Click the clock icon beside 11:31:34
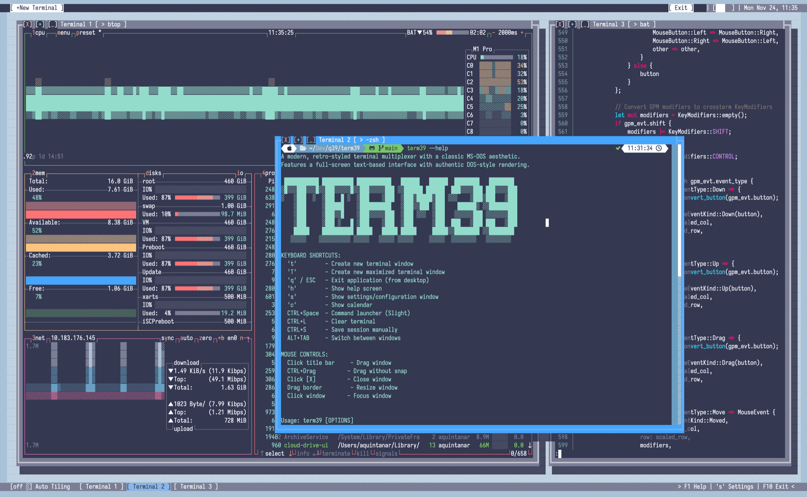Image resolution: width=807 pixels, height=497 pixels. click(x=659, y=148)
